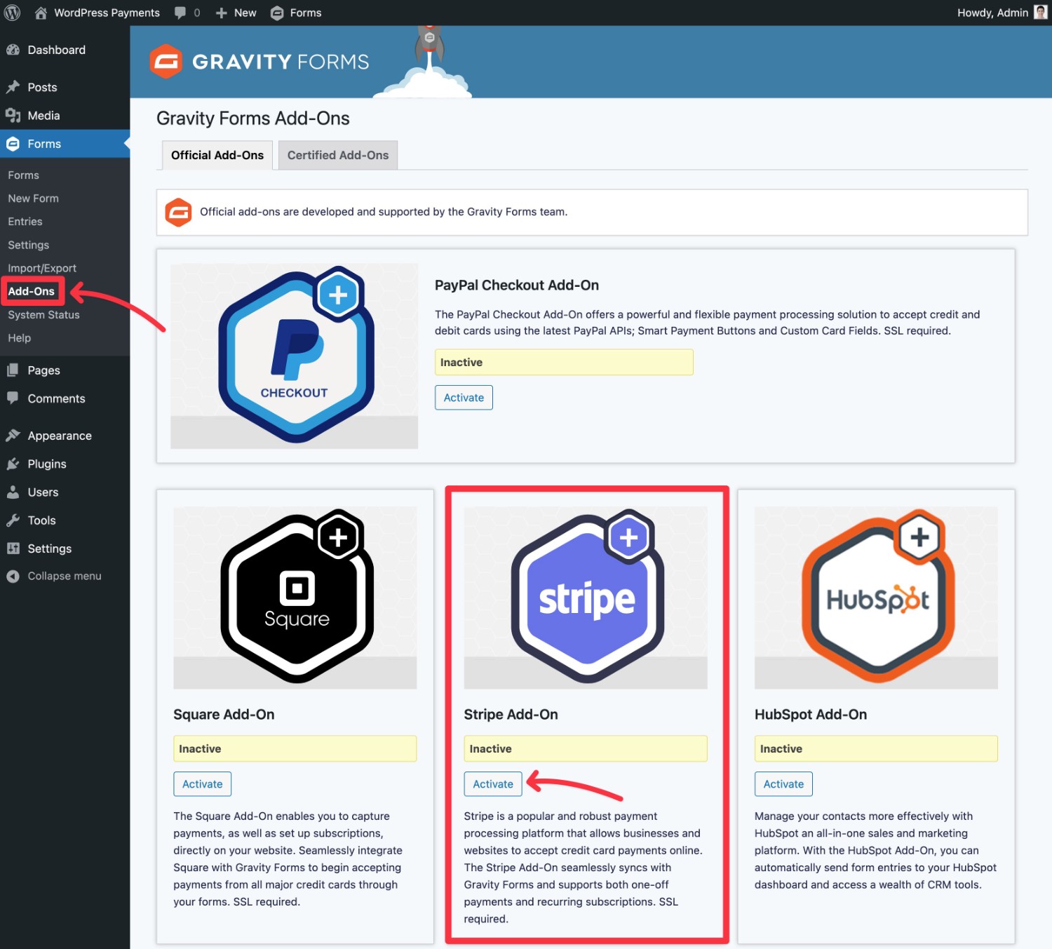Click the comments bubble in the admin bar
Viewport: 1052px width, 949px height.
click(x=180, y=12)
